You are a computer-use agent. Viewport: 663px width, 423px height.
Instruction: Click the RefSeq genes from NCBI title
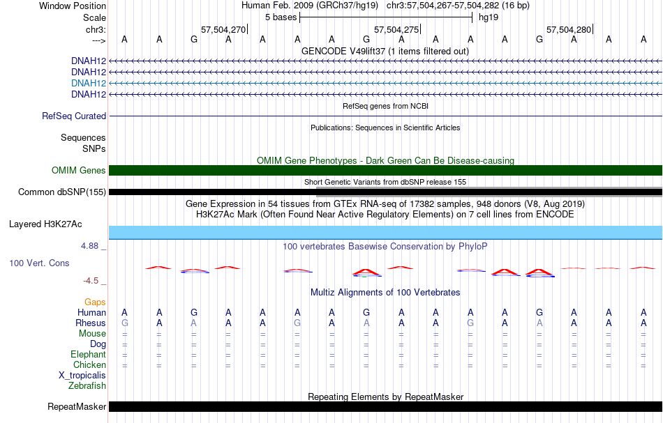tap(385, 106)
